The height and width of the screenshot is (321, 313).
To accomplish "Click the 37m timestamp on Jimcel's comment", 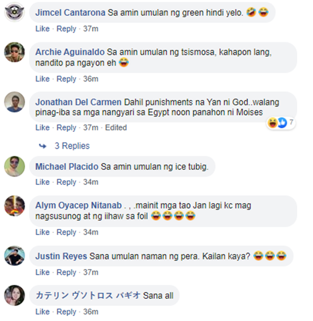I will (x=90, y=29).
